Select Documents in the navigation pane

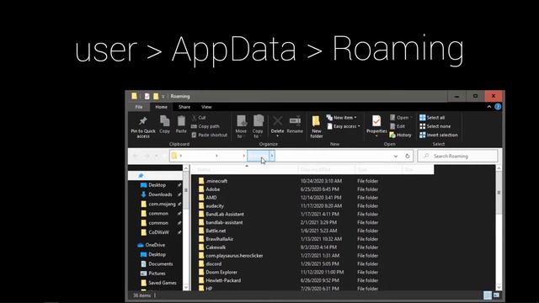pos(157,263)
